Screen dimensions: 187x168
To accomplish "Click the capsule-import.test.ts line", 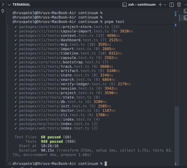I will (x=74, y=31).
